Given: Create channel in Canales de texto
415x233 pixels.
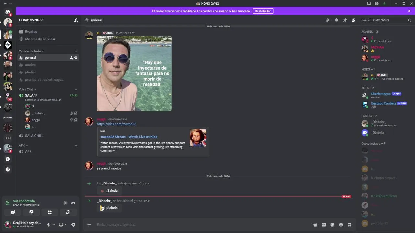Looking at the screenshot, I should pyautogui.click(x=76, y=51).
